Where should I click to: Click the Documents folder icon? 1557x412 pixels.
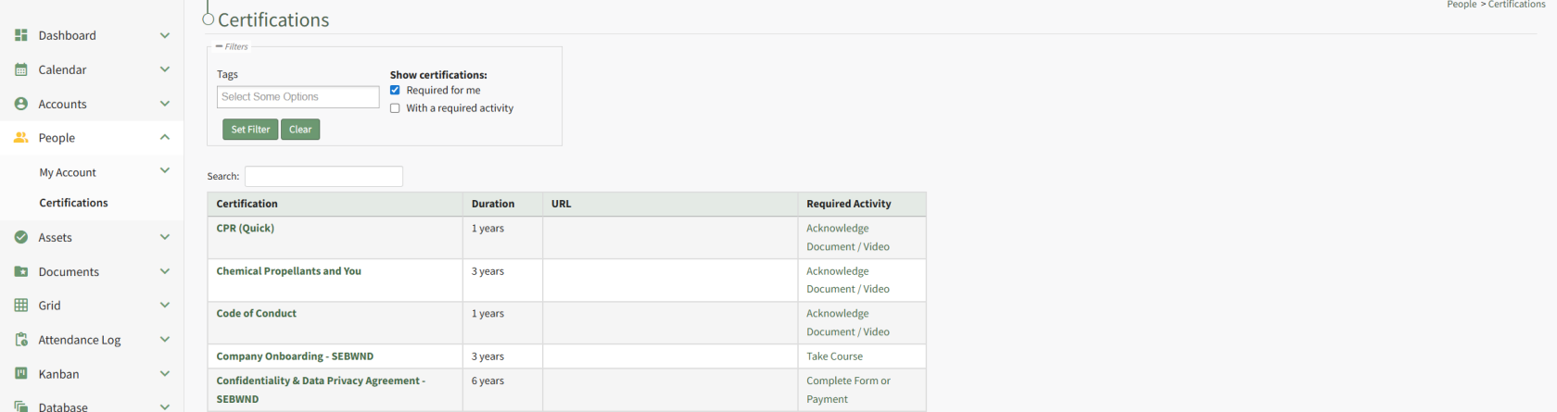[21, 271]
